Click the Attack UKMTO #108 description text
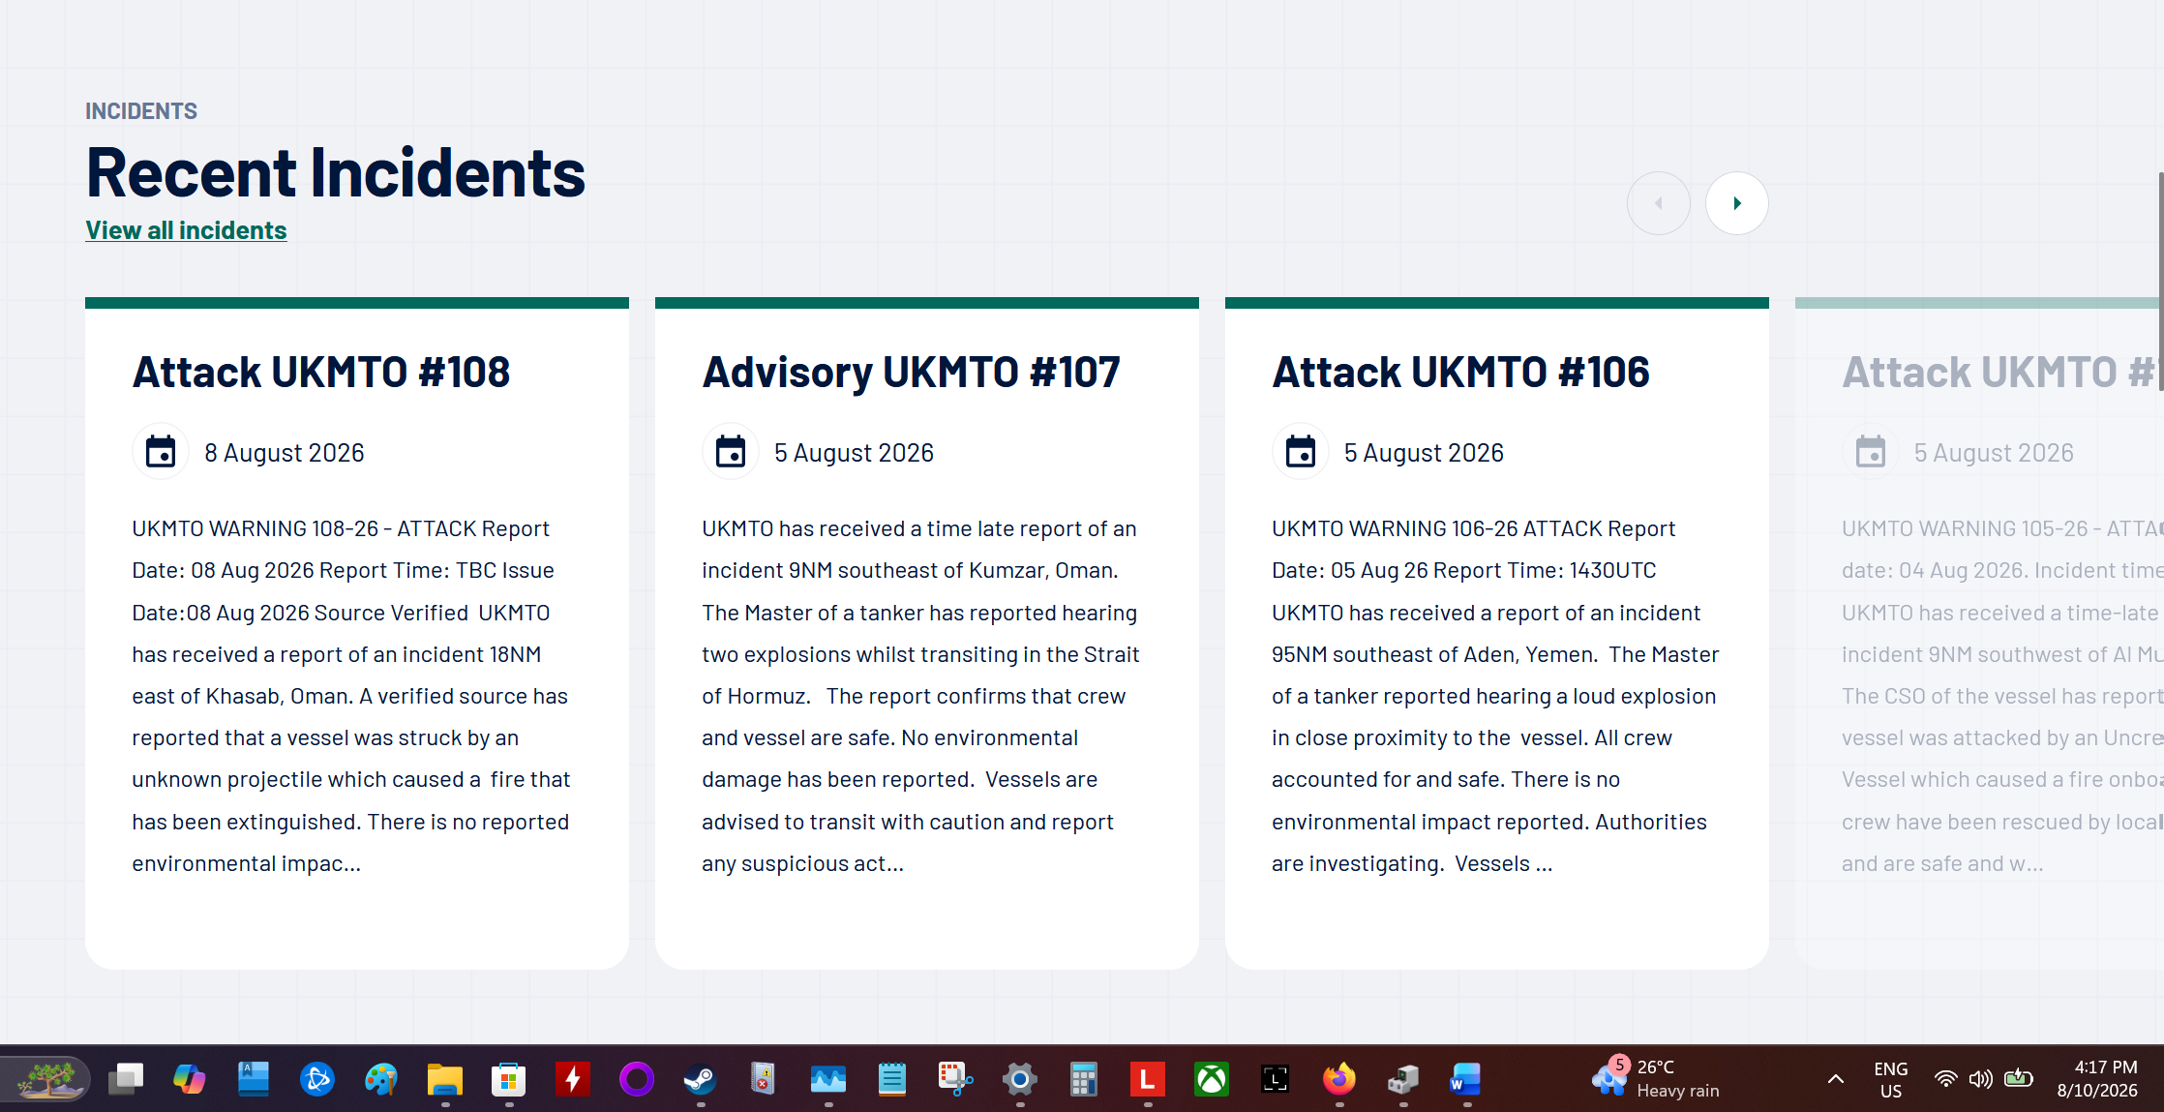 tap(351, 696)
